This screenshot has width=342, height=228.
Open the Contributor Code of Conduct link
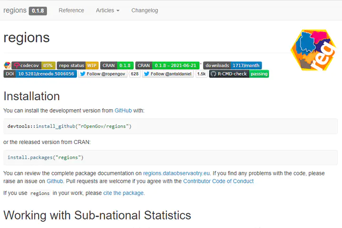[218, 181]
